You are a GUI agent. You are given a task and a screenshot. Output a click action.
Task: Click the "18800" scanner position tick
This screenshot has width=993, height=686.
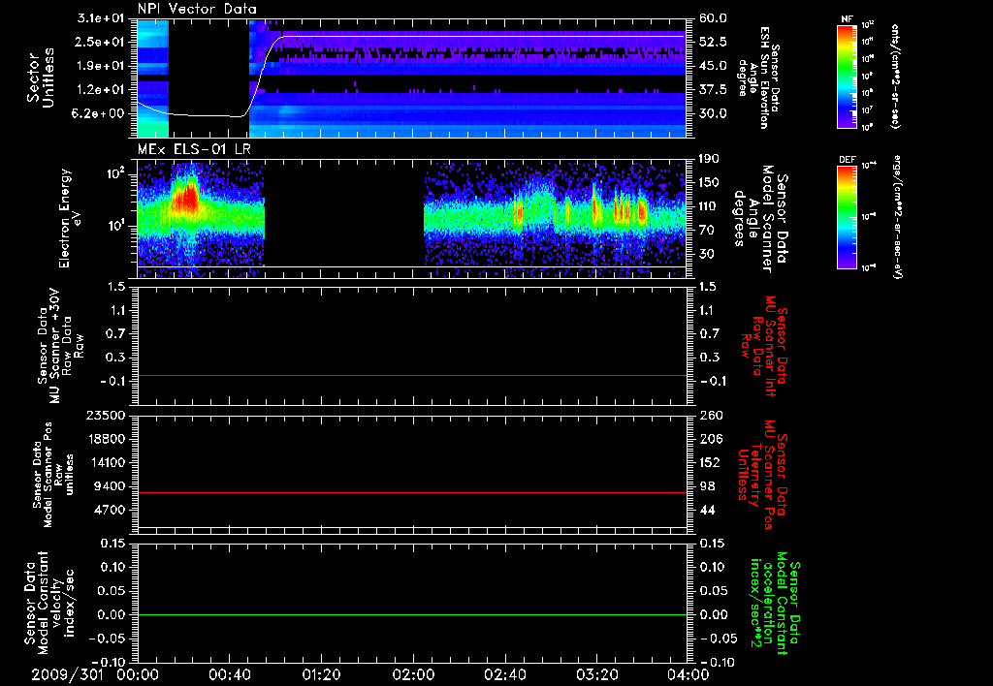[x=106, y=439]
